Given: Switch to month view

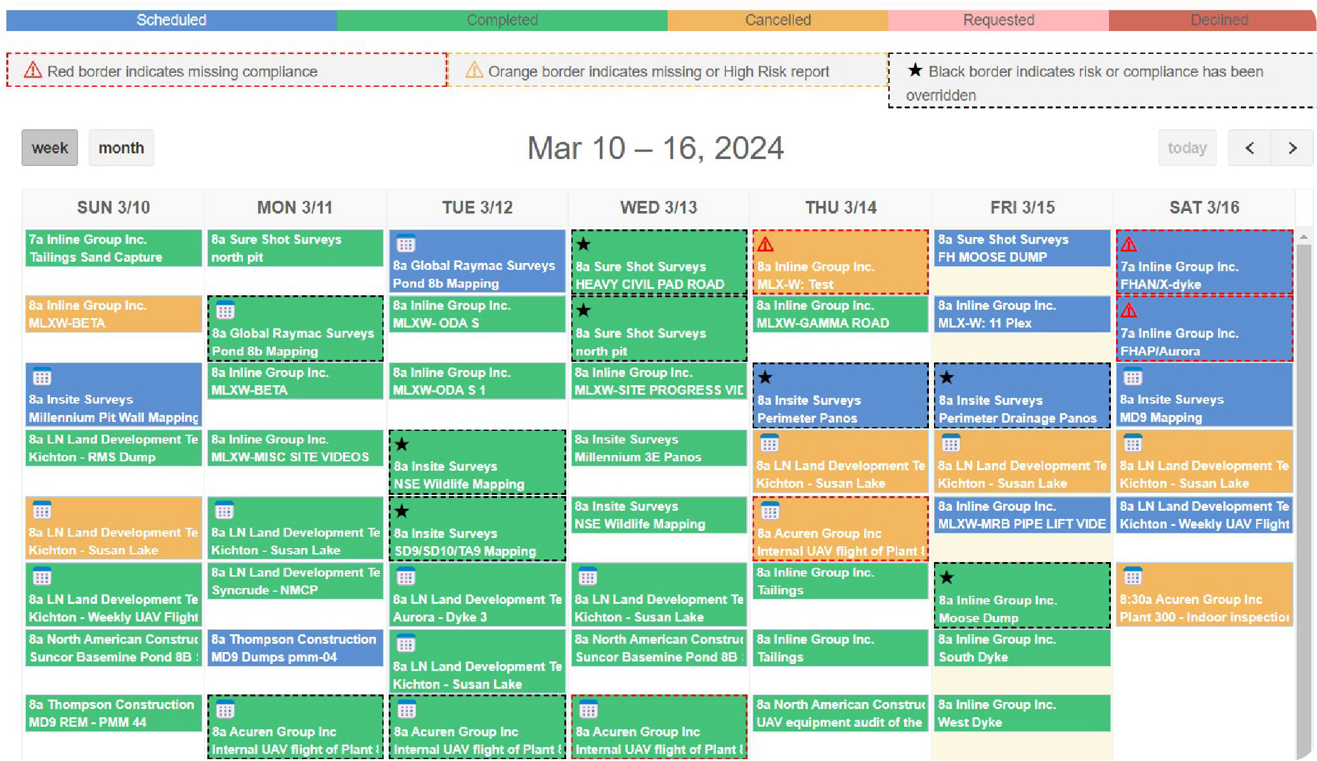Looking at the screenshot, I should 121,148.
